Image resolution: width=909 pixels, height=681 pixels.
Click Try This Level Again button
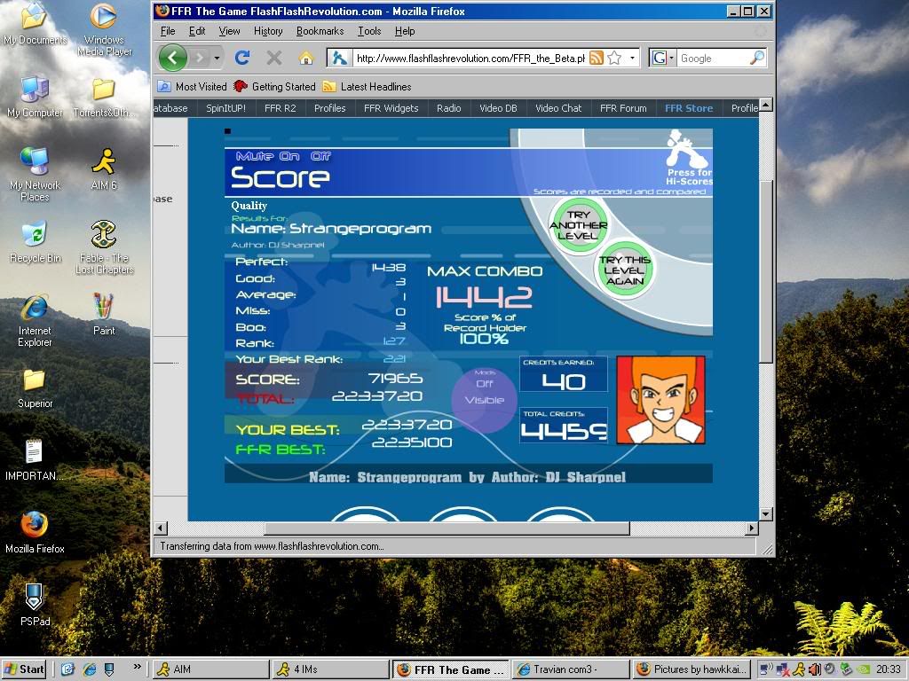[625, 270]
